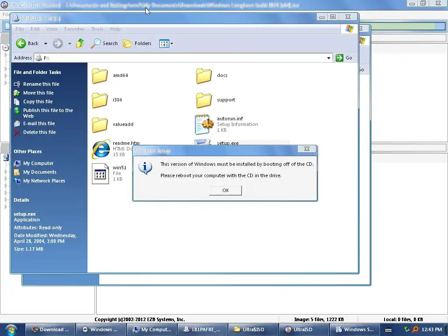
Task: Select the autorun.inf file icon
Action: (204, 124)
